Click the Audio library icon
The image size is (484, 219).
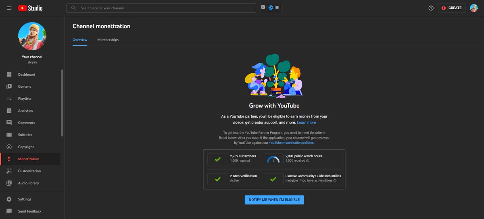tap(9, 183)
